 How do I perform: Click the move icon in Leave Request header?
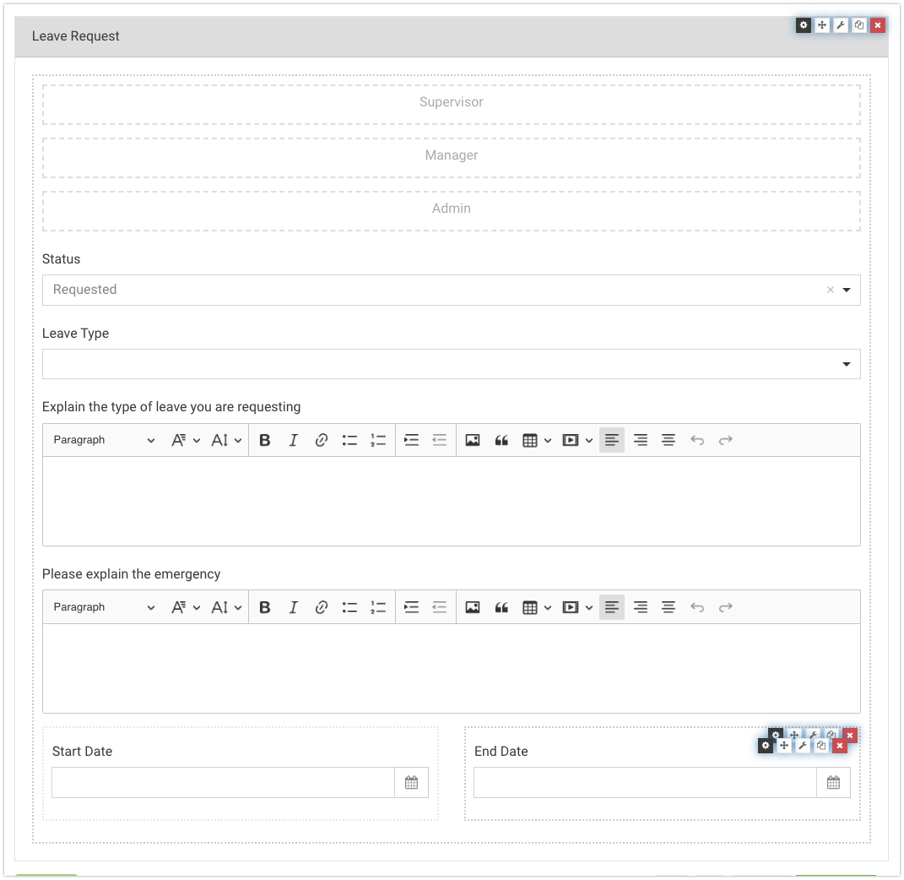click(x=822, y=25)
